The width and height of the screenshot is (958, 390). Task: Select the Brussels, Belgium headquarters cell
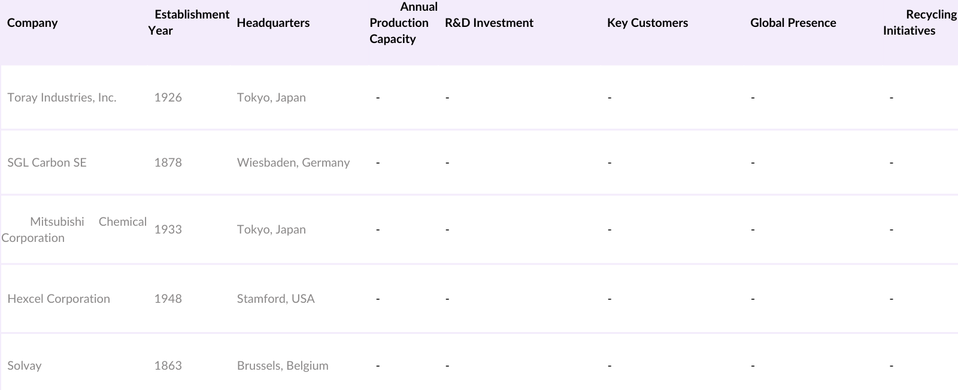pos(283,366)
